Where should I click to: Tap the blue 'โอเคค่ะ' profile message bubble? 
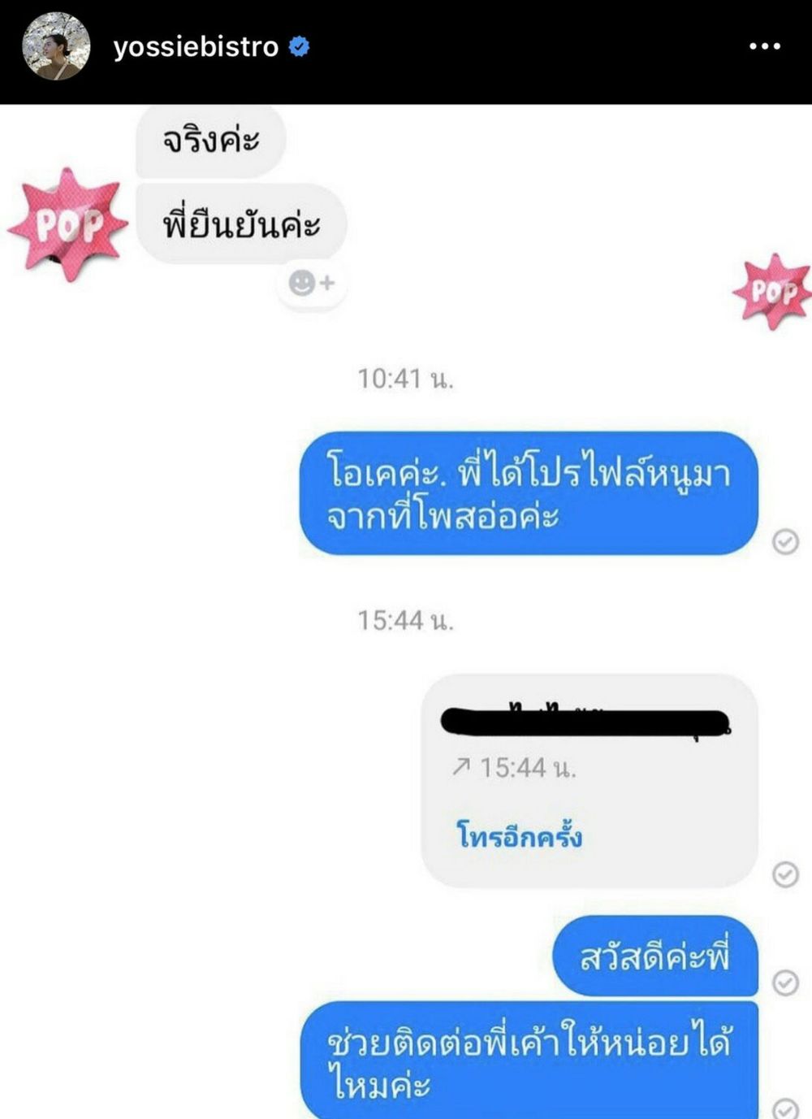(529, 493)
